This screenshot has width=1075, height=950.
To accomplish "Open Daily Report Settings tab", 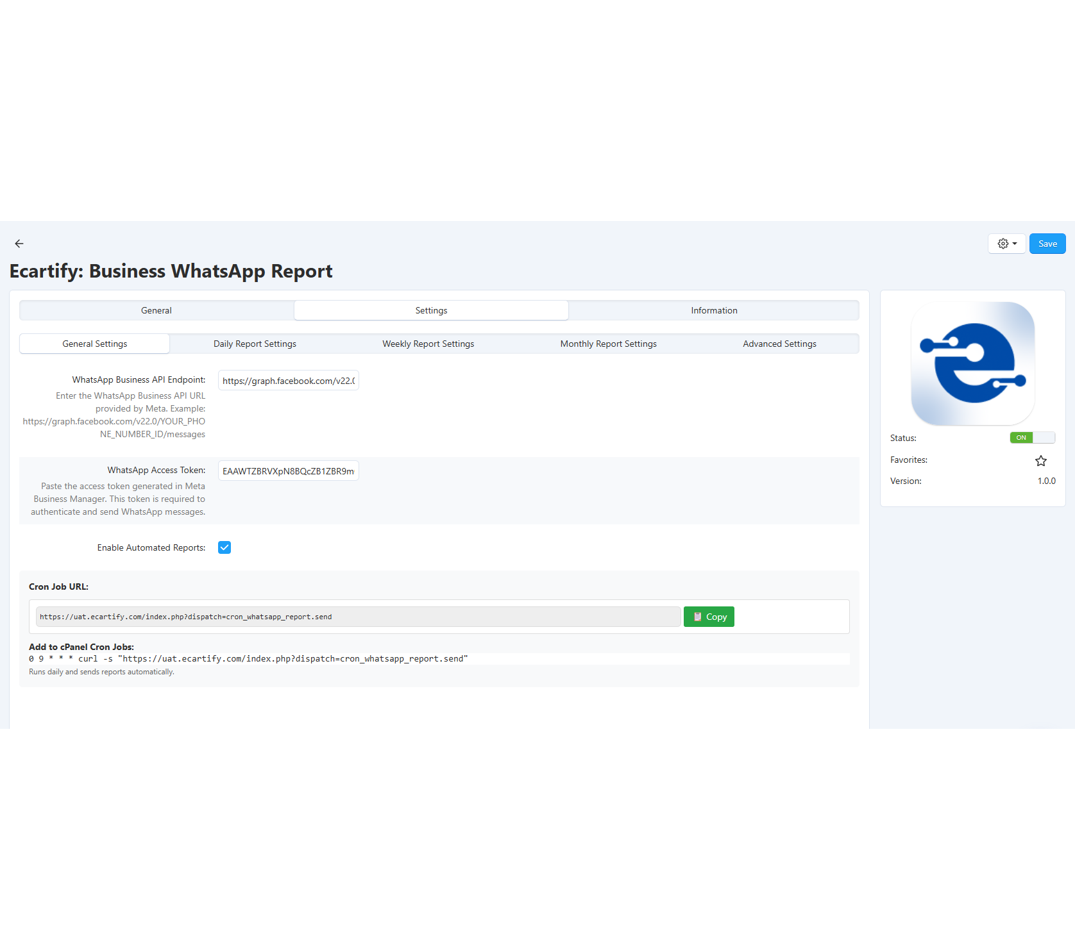I will coord(255,344).
